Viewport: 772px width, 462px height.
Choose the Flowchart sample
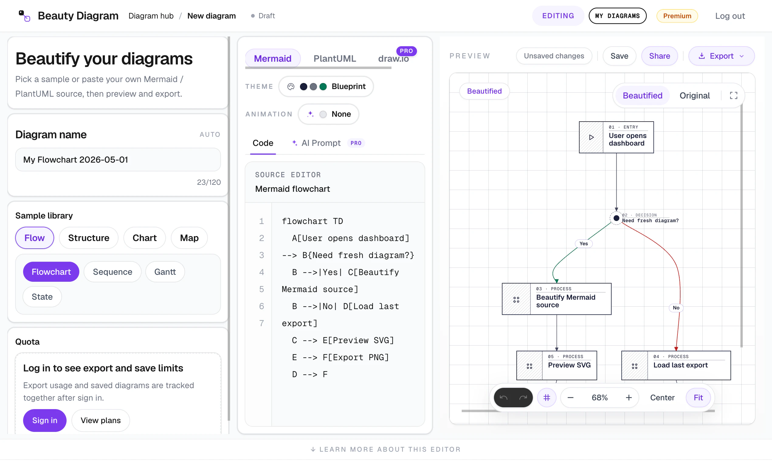click(51, 272)
